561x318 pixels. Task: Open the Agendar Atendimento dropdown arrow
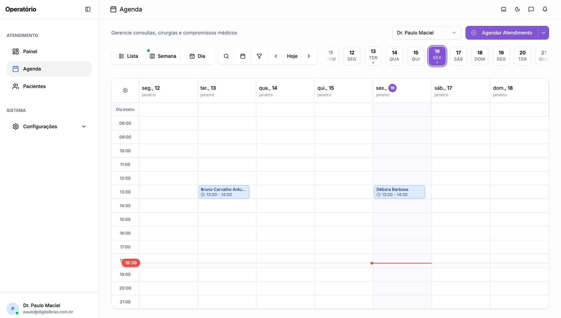pyautogui.click(x=543, y=33)
